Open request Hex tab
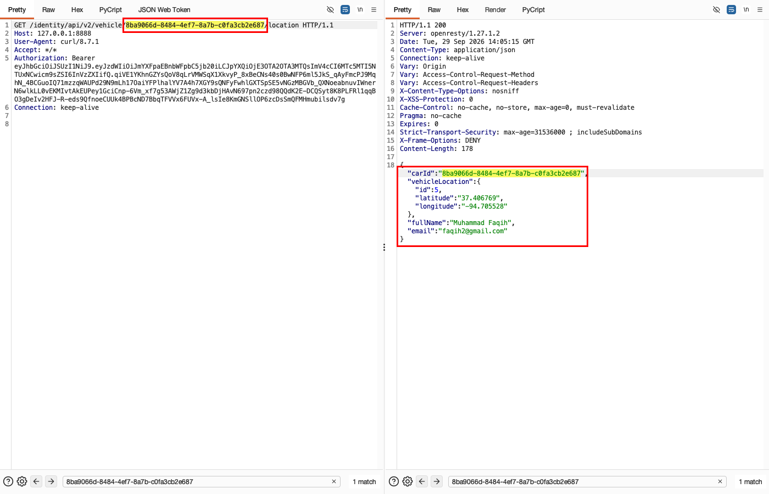The height and width of the screenshot is (494, 769). [77, 10]
